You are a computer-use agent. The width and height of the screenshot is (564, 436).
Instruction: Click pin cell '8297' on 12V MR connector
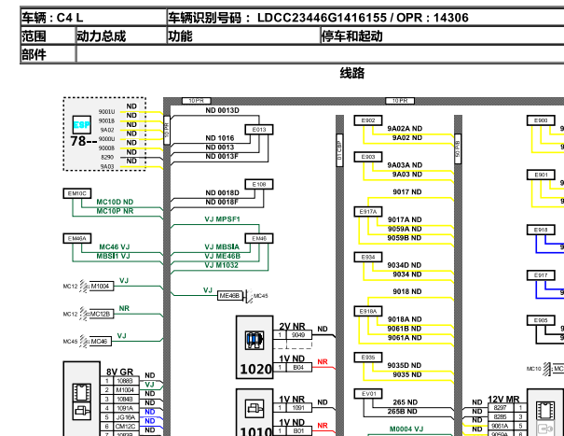pyautogui.click(x=500, y=408)
